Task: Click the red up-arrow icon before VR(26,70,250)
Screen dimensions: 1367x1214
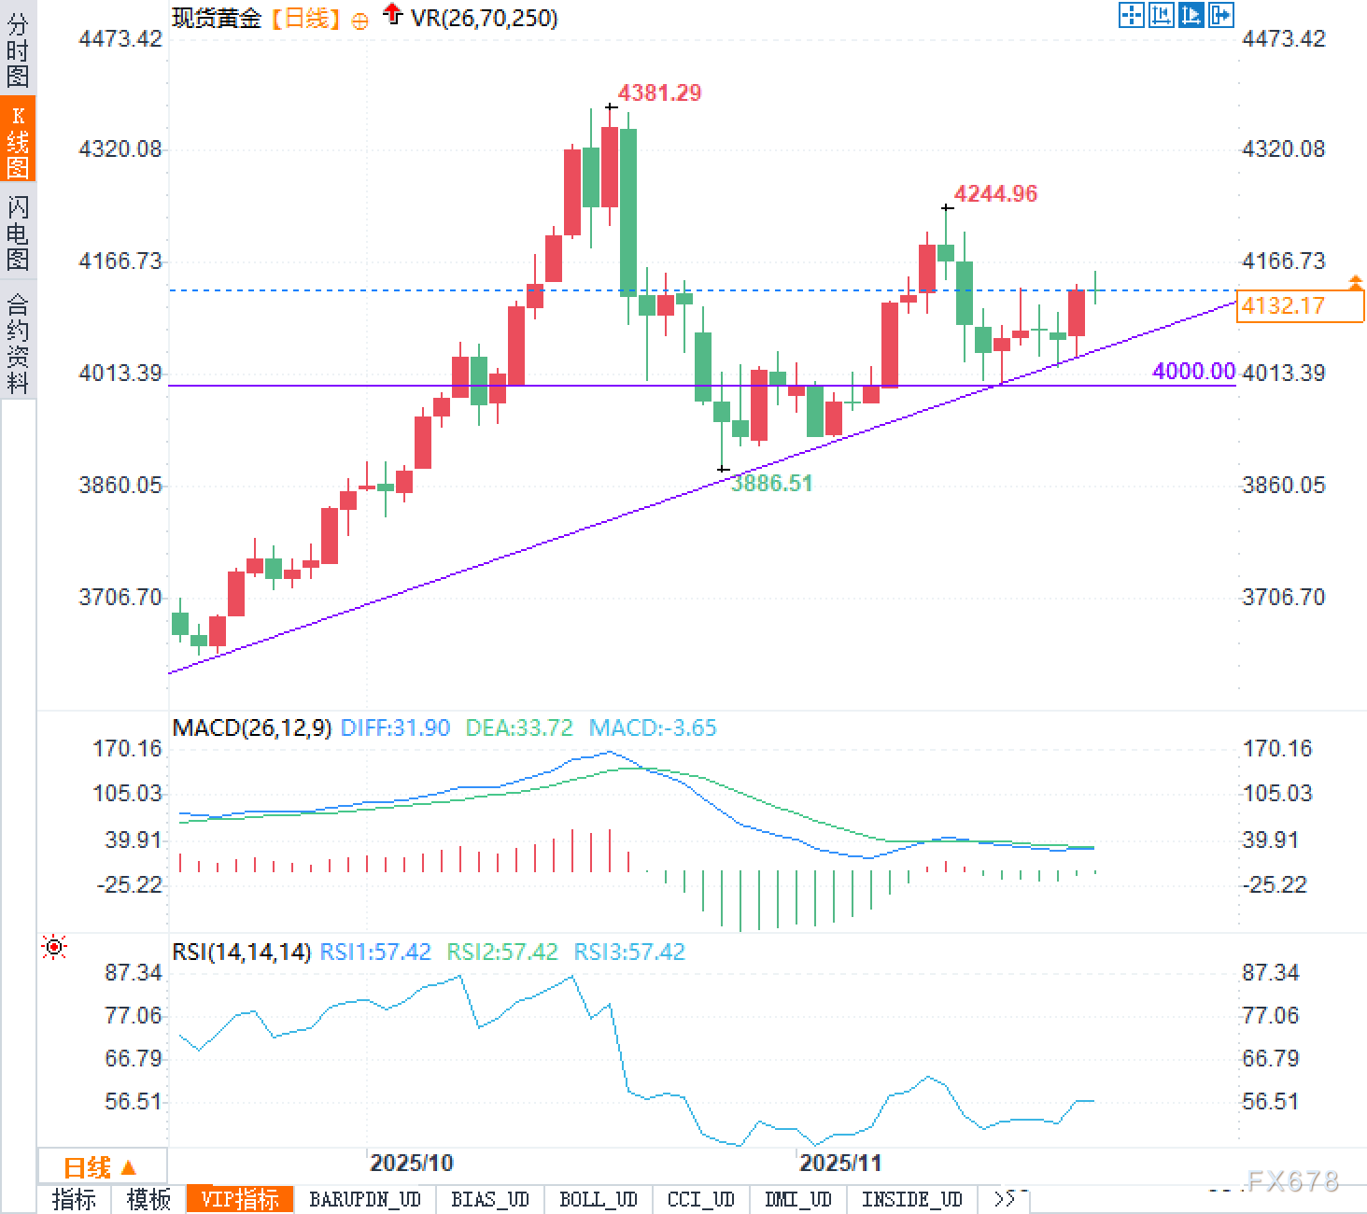Action: coord(391,15)
